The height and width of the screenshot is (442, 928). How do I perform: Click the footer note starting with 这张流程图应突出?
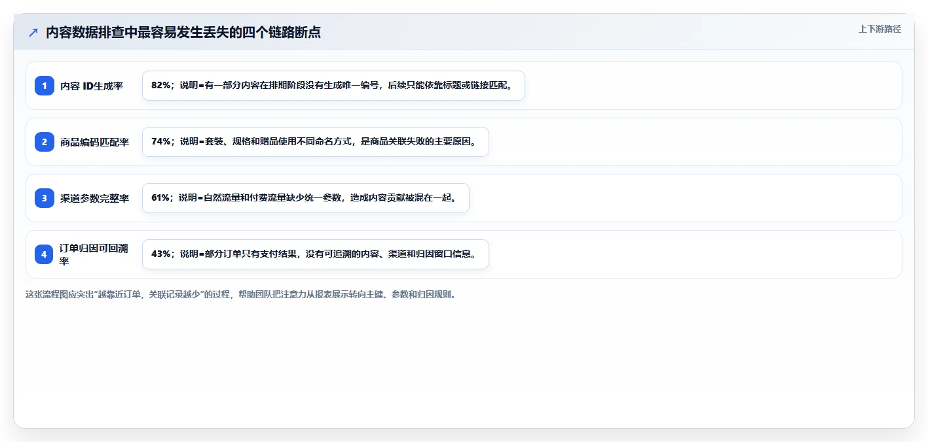[x=240, y=294]
